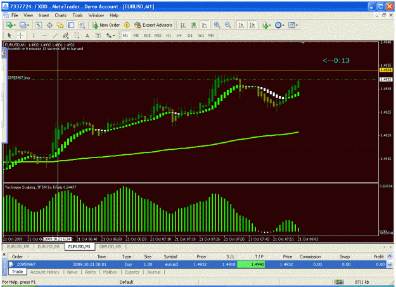This screenshot has height=287, width=396.
Task: Toggle the Expert Advisors button
Action: point(153,25)
